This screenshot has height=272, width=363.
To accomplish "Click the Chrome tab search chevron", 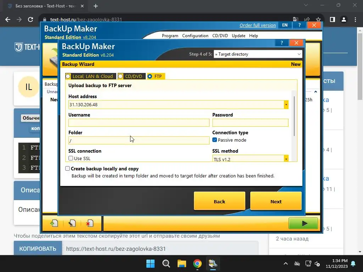I will pyautogui.click(x=306, y=5).
